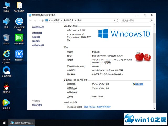Launch the 腾讯视频 icon

coord(6,104)
